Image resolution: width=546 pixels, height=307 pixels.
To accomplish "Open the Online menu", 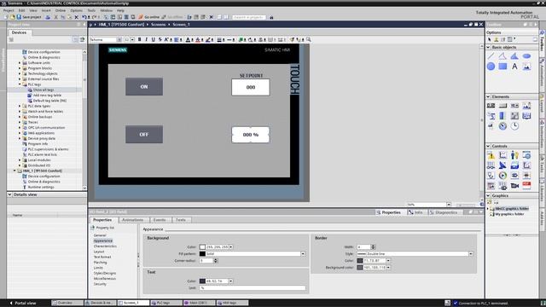I will 61,10.
